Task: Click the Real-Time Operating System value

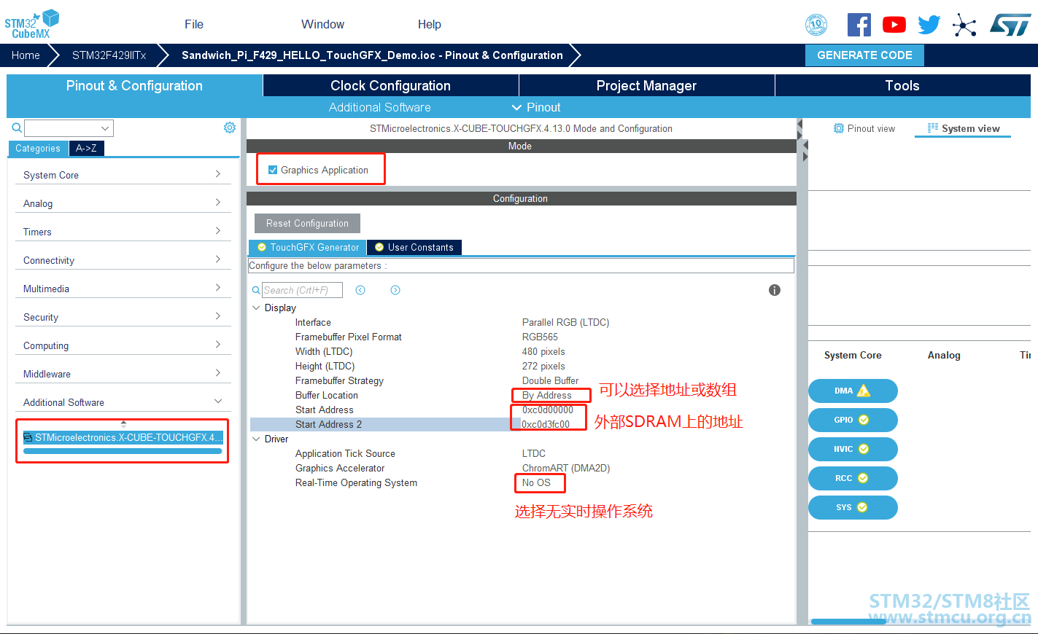Action: coord(536,482)
